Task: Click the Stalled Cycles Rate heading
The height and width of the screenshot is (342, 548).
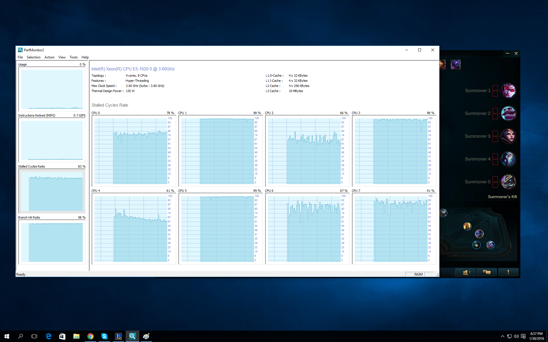Action: (x=110, y=105)
